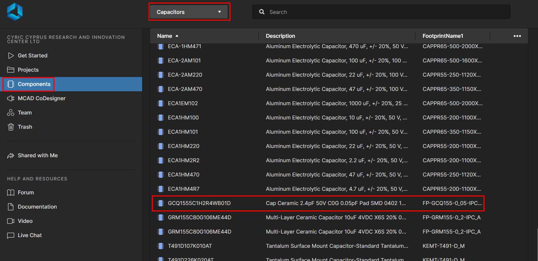Click the Search input field
Image resolution: width=538 pixels, height=261 pixels.
pos(385,12)
